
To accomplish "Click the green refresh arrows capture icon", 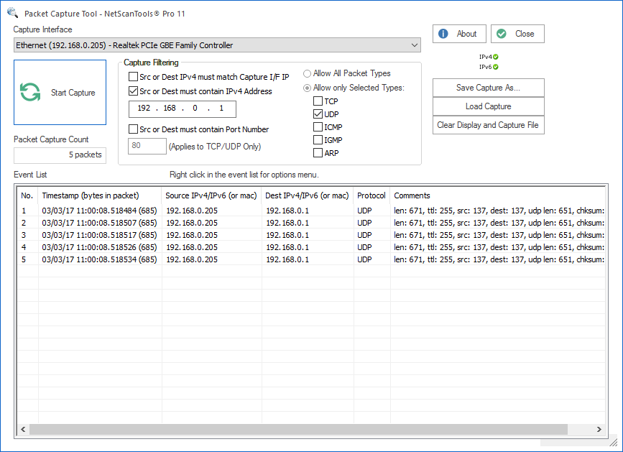I will click(30, 92).
